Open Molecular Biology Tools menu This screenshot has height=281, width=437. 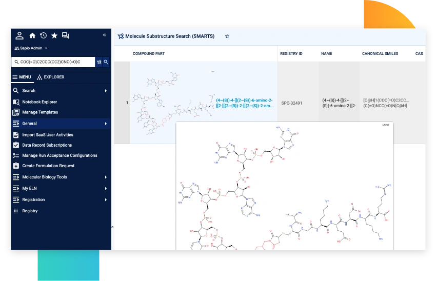click(61, 177)
